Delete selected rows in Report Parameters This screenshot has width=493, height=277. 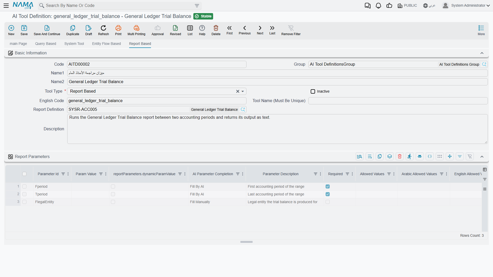[x=400, y=156]
